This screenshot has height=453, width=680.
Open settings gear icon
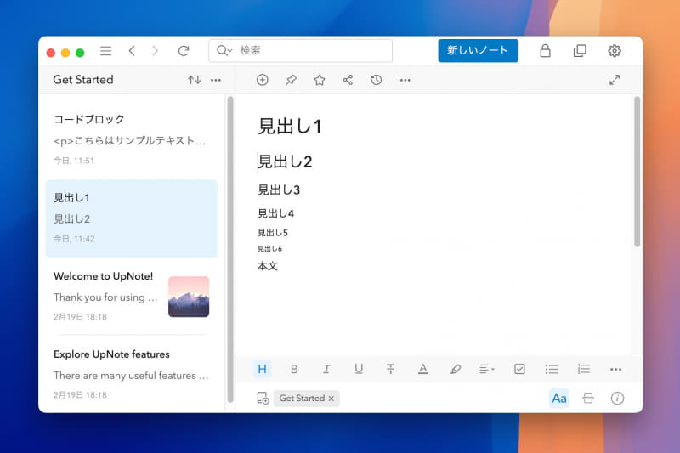614,51
